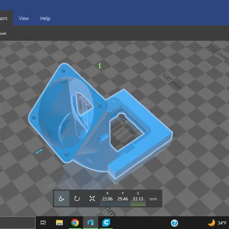
Task: Click the Y dimension value 29.46
Action: (123, 199)
